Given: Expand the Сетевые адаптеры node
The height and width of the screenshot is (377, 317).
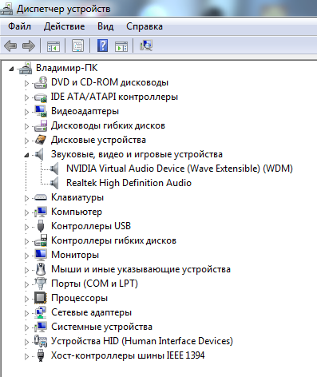Looking at the screenshot, I should click(26, 313).
